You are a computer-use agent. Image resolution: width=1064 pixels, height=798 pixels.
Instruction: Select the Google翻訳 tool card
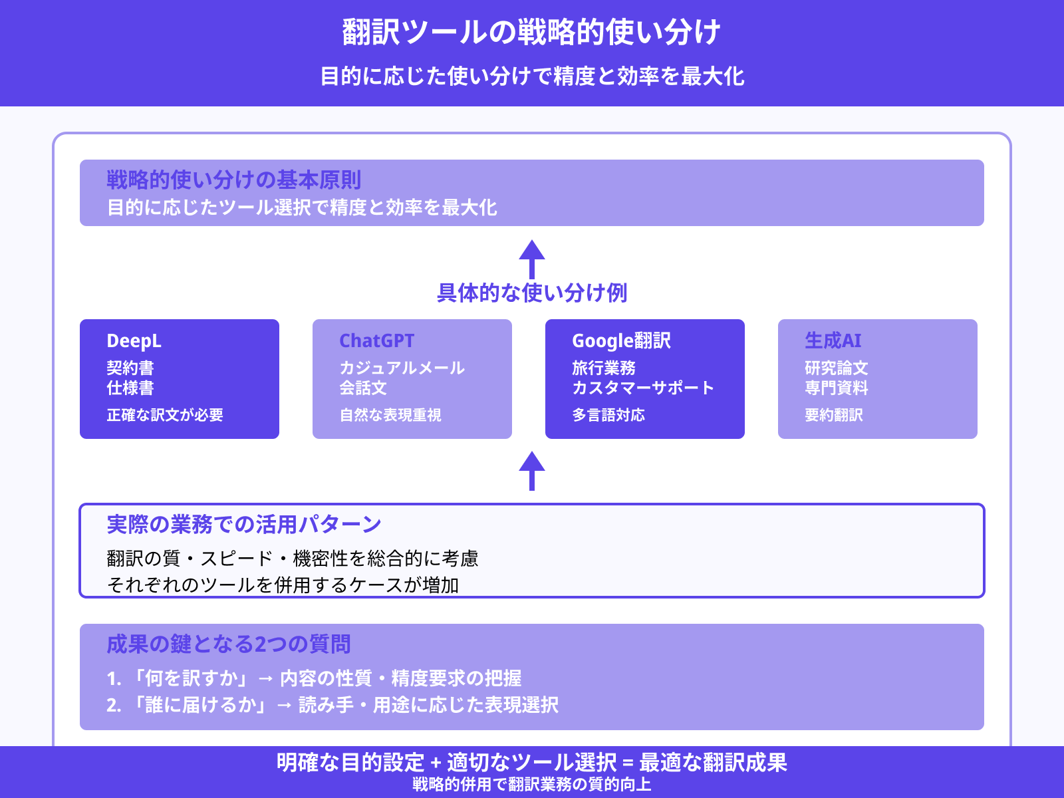[x=644, y=379]
